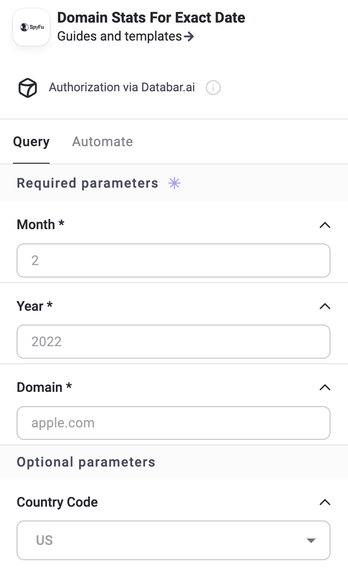
Task: Collapse the Month parameter section
Action: pos(325,225)
